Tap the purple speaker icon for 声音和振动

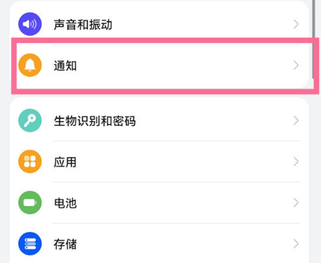pos(30,24)
